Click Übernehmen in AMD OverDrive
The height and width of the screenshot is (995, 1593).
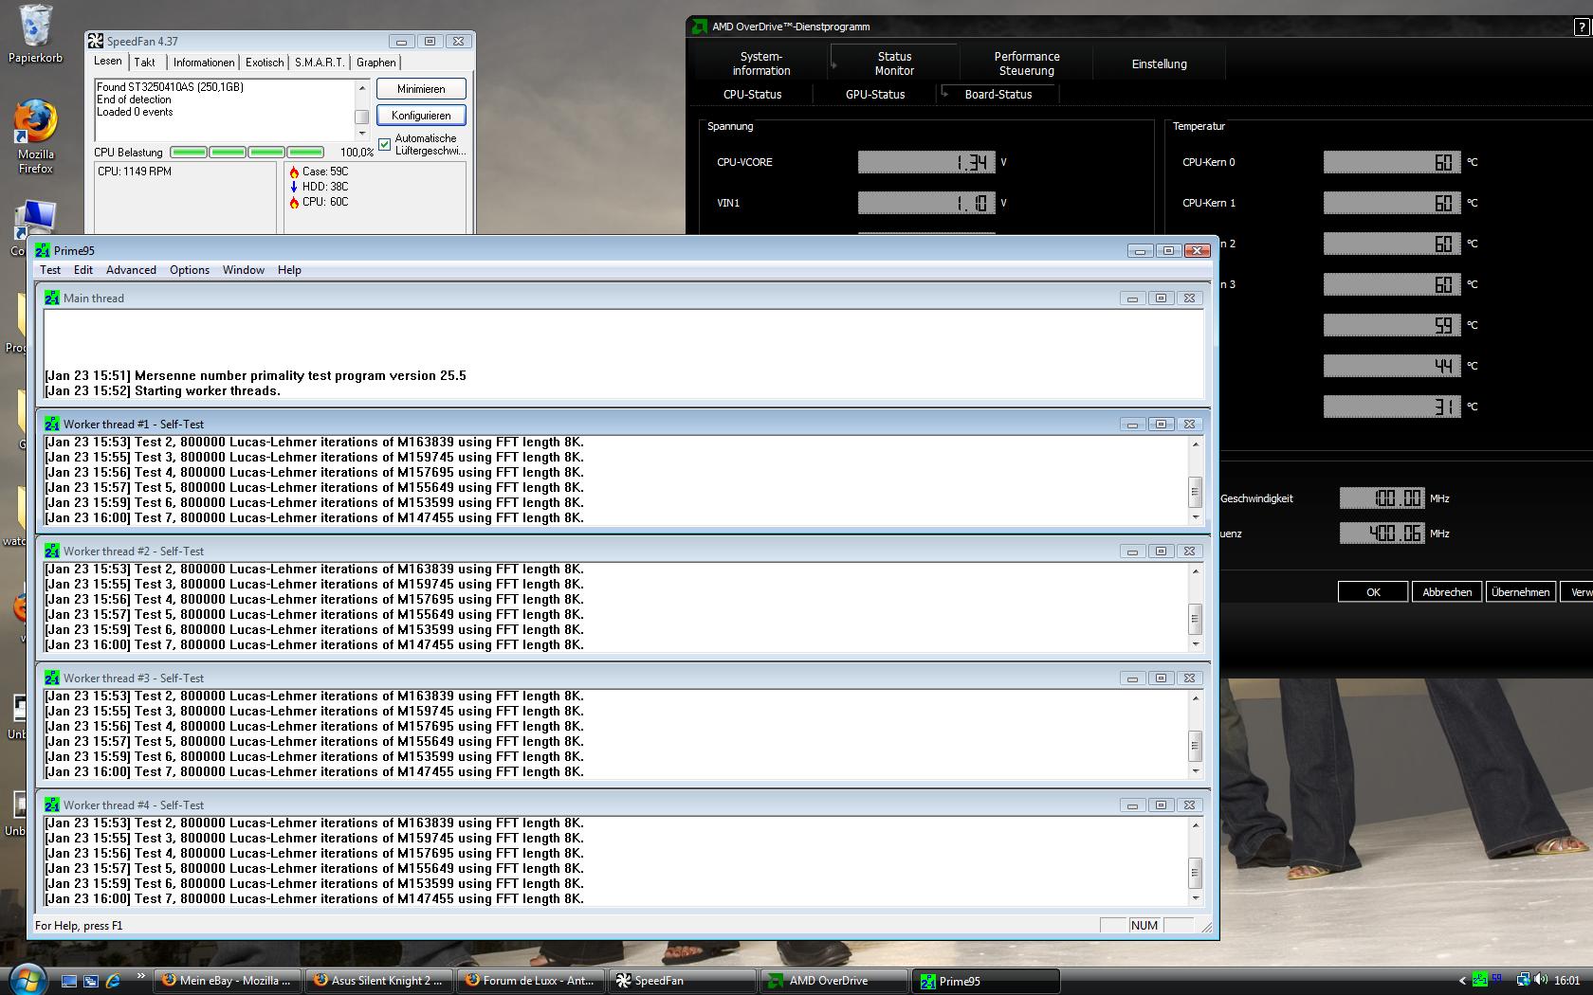[1521, 591]
